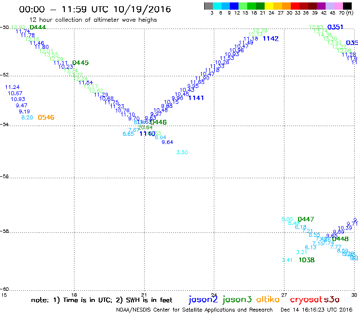Select the purple swatch in the color scale
The image size is (358, 314).
coord(321,6)
